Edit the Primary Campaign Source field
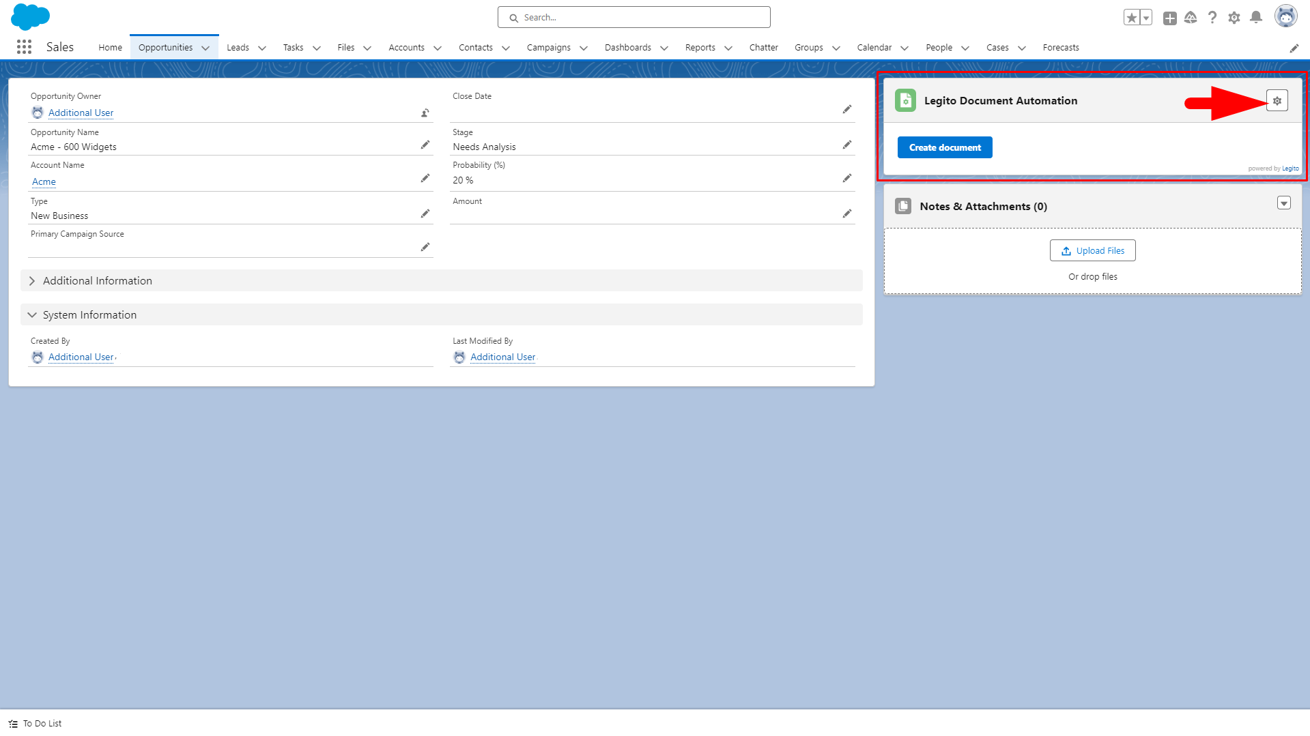 click(425, 247)
